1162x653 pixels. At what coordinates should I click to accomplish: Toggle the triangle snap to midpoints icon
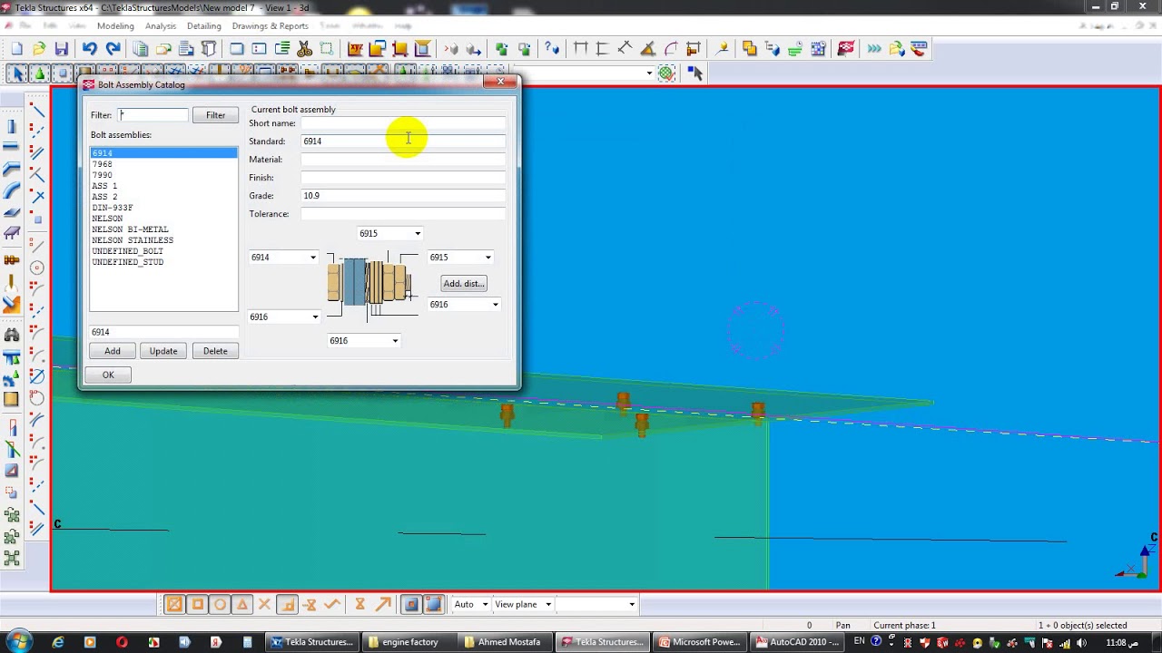point(242,604)
